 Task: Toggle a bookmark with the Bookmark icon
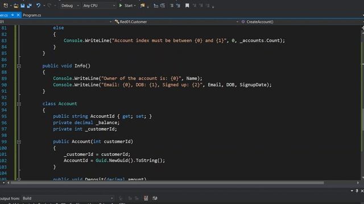point(187,6)
